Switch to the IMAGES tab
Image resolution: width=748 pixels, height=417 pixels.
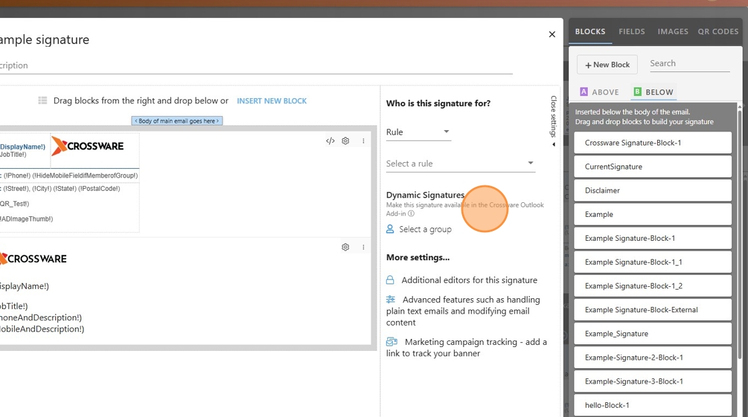point(673,31)
